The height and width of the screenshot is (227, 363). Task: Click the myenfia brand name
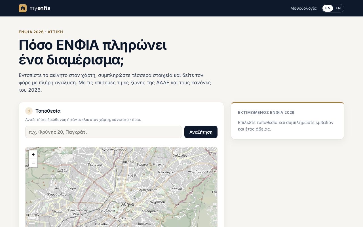[40, 8]
